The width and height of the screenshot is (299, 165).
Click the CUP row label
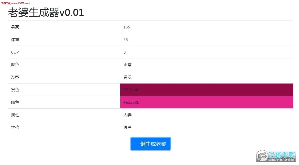[x=15, y=52]
